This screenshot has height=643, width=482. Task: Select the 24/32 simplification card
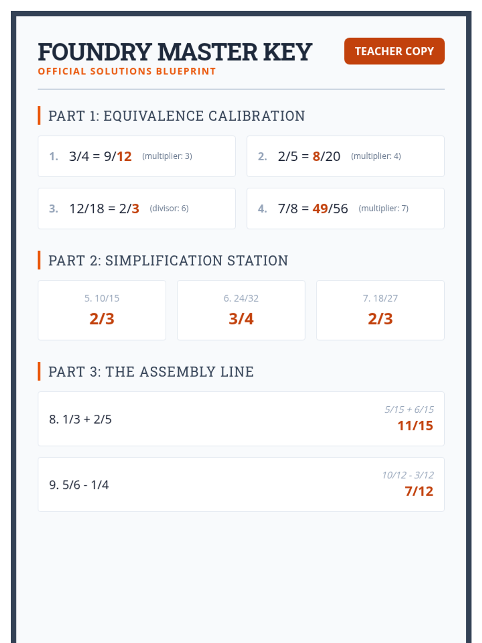pyautogui.click(x=241, y=310)
